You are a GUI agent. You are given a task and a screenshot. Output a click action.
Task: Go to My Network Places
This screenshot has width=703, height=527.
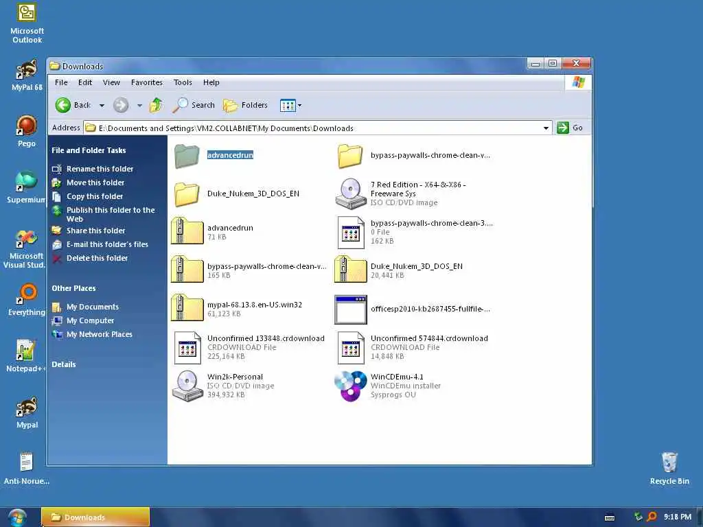99,334
